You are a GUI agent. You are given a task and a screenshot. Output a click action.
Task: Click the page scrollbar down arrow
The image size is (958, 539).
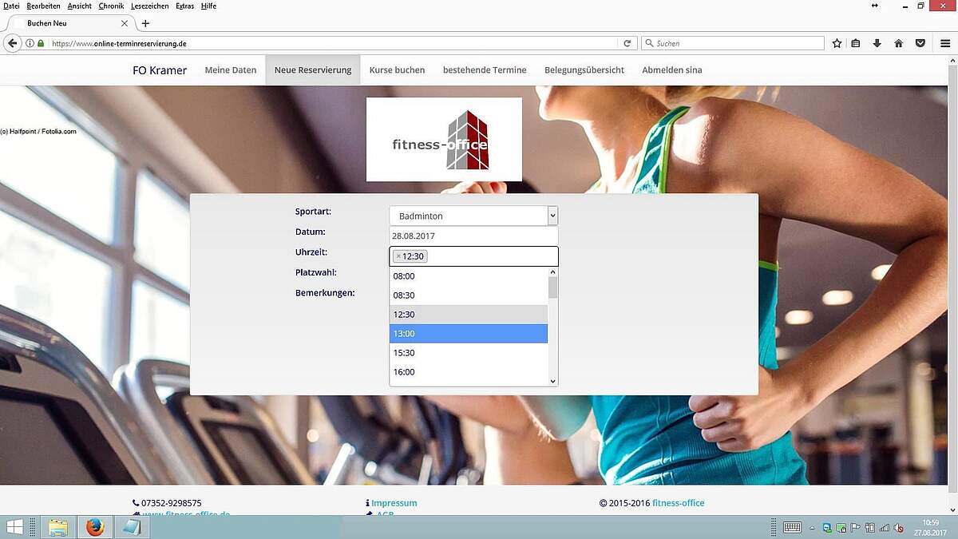click(x=952, y=510)
